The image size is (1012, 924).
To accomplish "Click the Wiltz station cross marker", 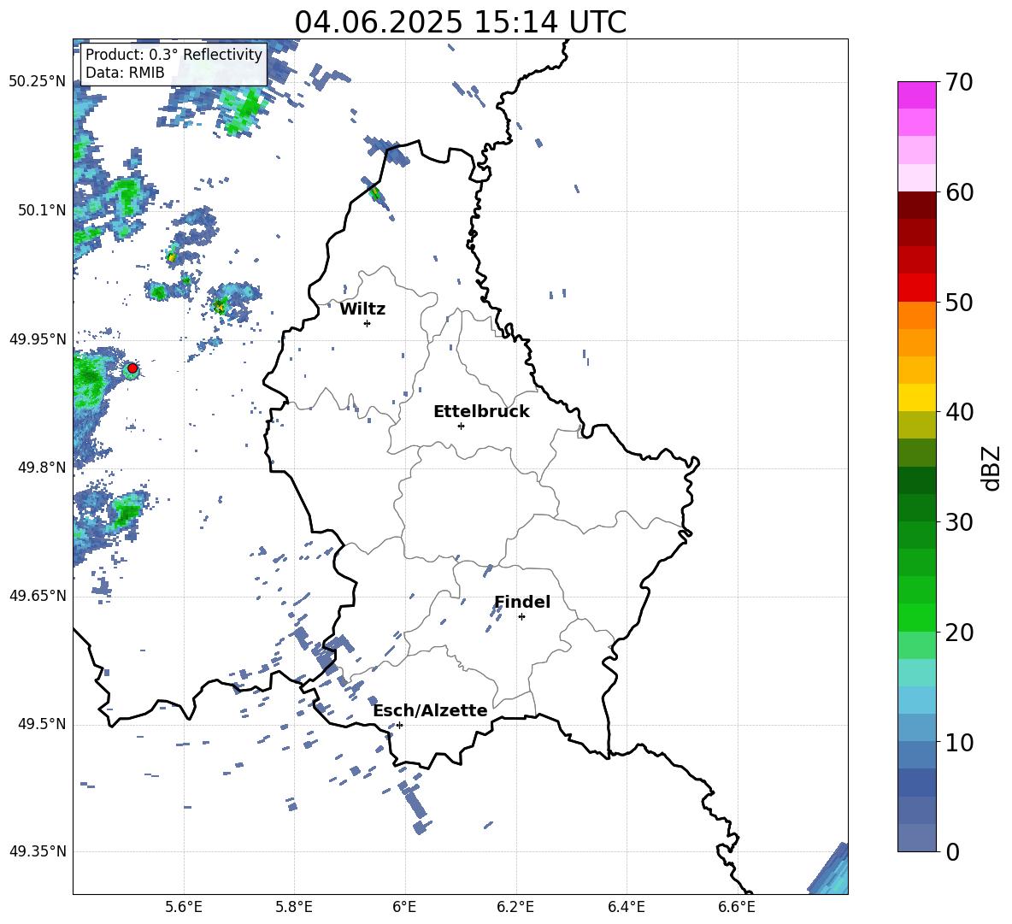I will (368, 323).
